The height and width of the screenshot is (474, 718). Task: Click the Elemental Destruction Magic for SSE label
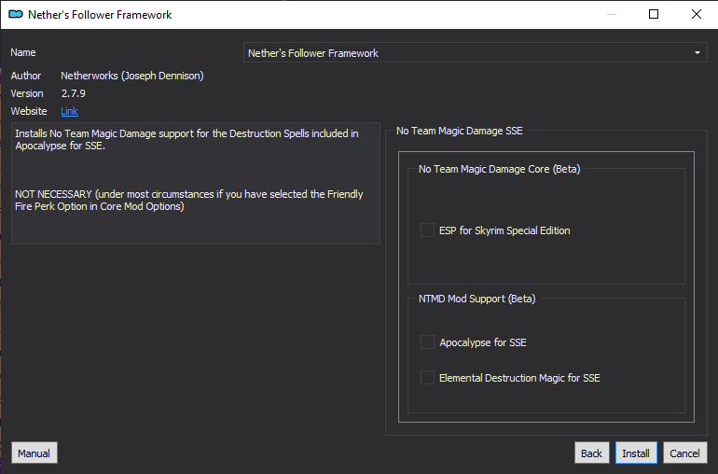[519, 378]
